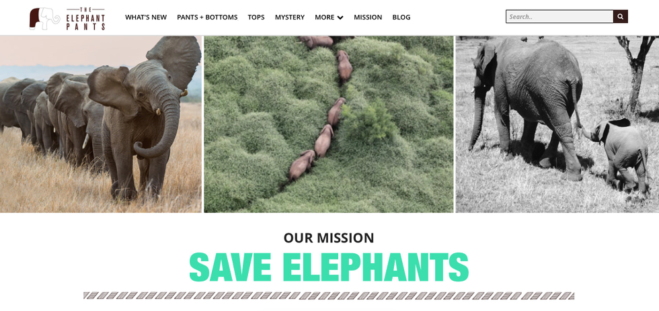Click the search magnifier button
The image size is (659, 311).
[x=620, y=17]
